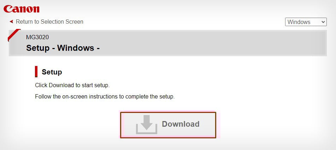Click the red bar beside Setup heading
Screen dimensions: 336x150
coord(36,71)
